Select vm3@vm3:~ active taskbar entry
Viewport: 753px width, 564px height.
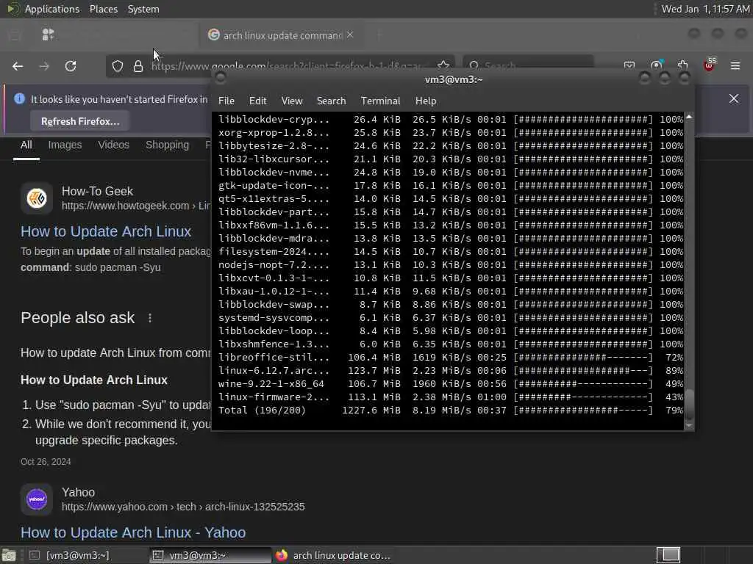[x=210, y=555]
